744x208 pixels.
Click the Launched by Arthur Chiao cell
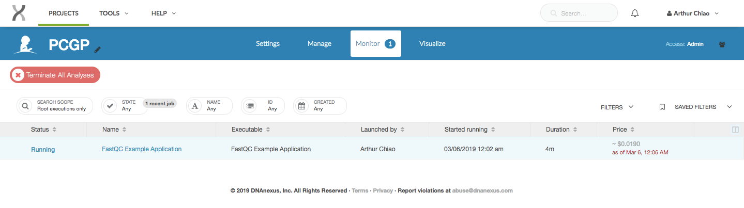pyautogui.click(x=378, y=149)
